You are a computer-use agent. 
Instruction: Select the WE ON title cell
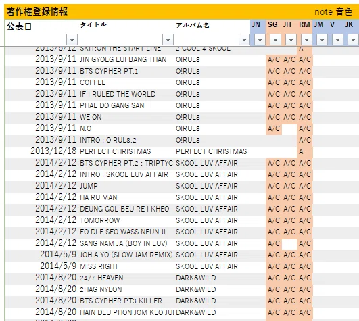coord(91,117)
